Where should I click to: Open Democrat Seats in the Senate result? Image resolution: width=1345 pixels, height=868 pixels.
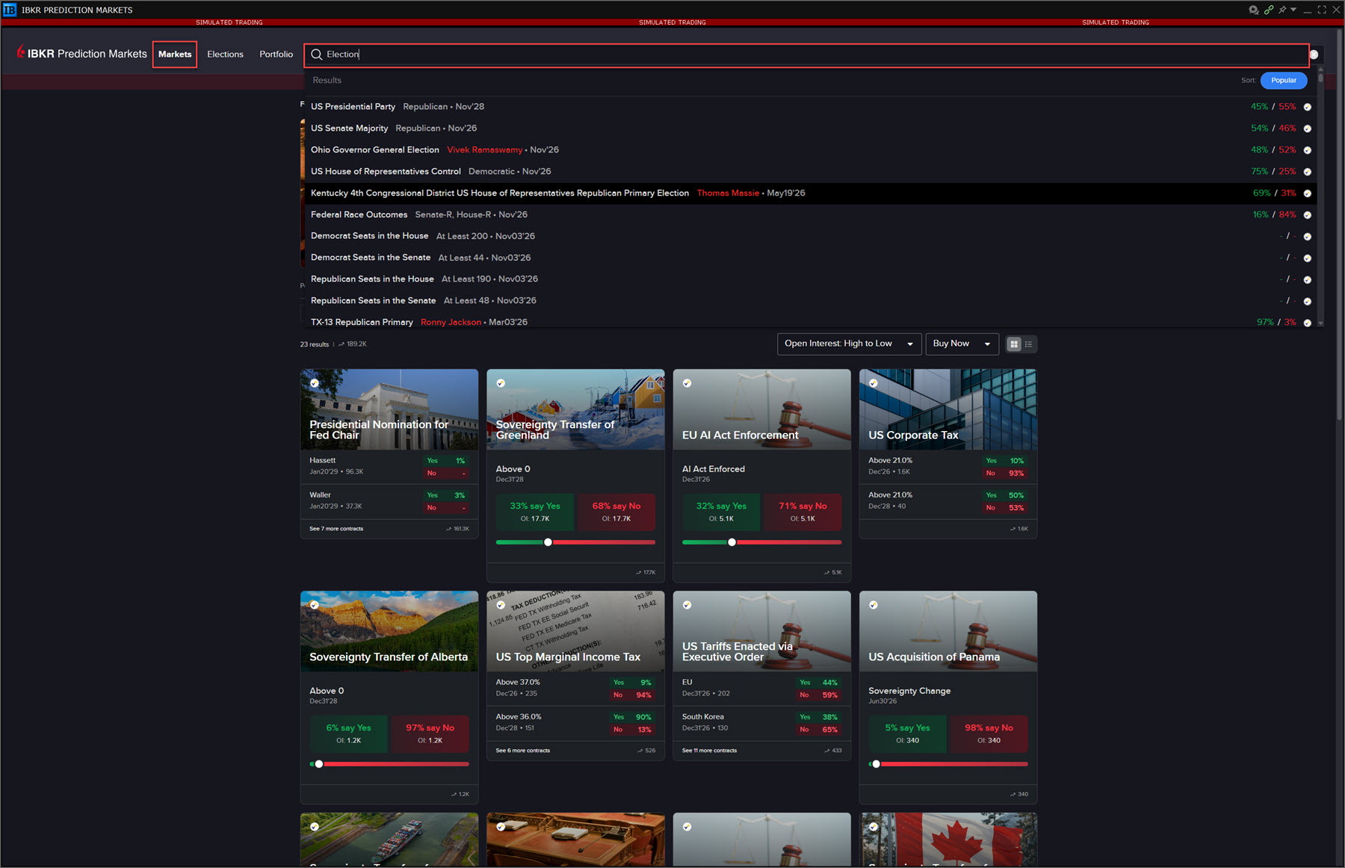[811, 258]
